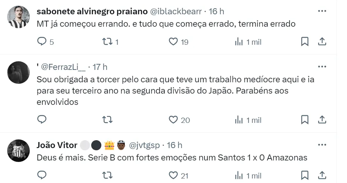
Task: Share sabonete alvinegro praiano's tweet
Action: click(x=322, y=42)
